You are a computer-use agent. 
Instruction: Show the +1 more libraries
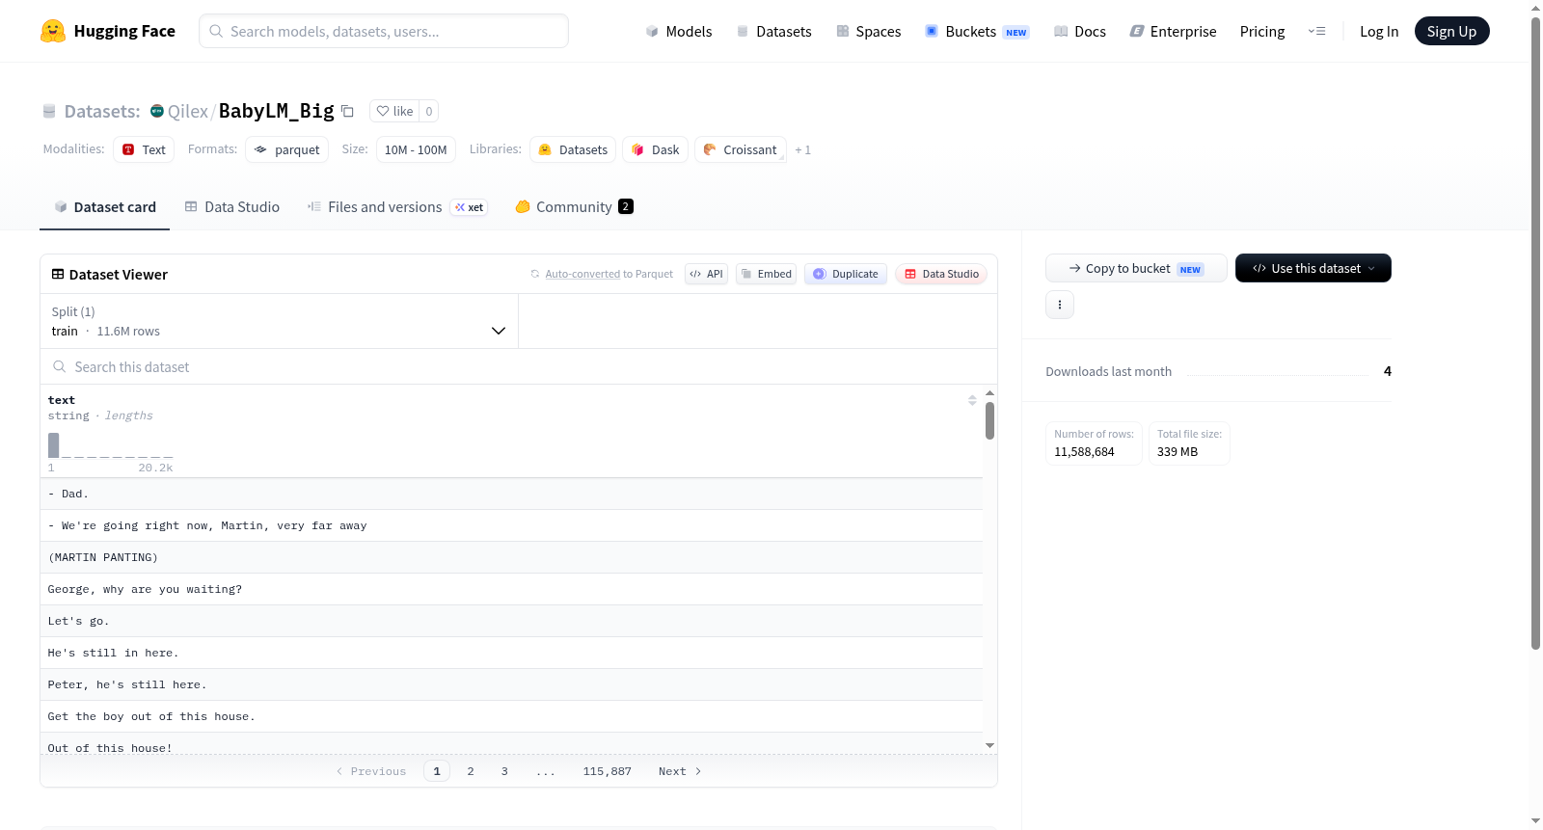(x=802, y=150)
